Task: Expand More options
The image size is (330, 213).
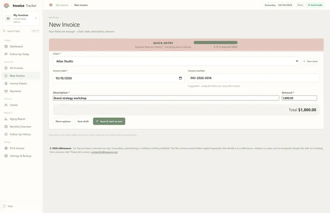Action: (x=63, y=121)
